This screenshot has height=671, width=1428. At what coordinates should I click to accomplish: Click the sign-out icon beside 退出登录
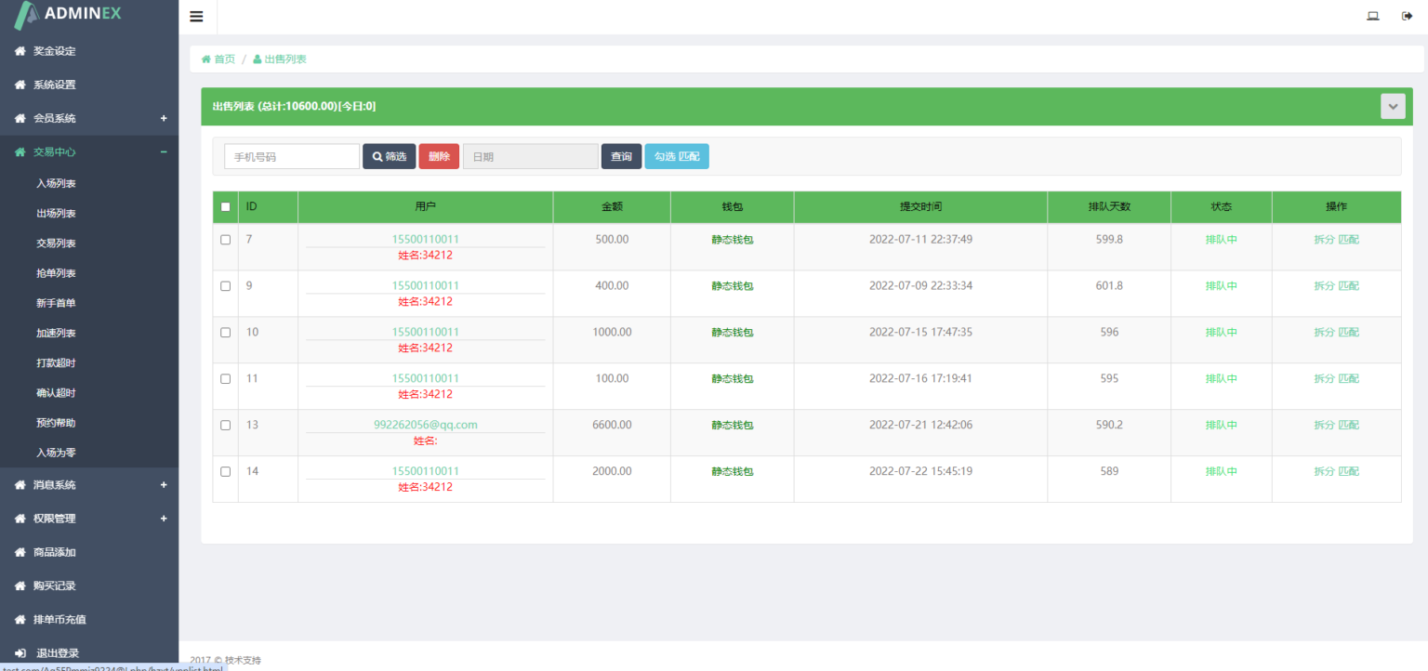click(x=20, y=653)
